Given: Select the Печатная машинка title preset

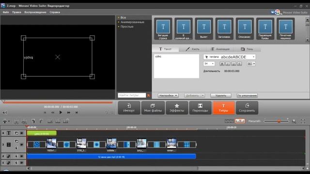Looking at the screenshot, I should 285,29.
